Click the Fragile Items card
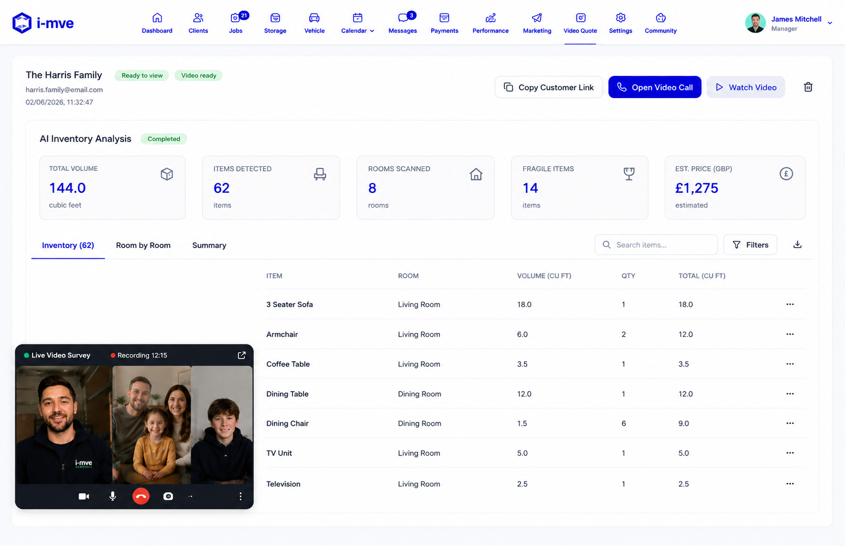 tap(580, 187)
